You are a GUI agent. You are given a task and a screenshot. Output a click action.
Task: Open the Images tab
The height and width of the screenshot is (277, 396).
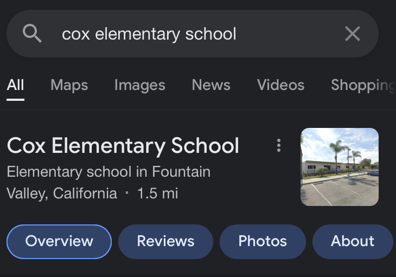point(139,85)
